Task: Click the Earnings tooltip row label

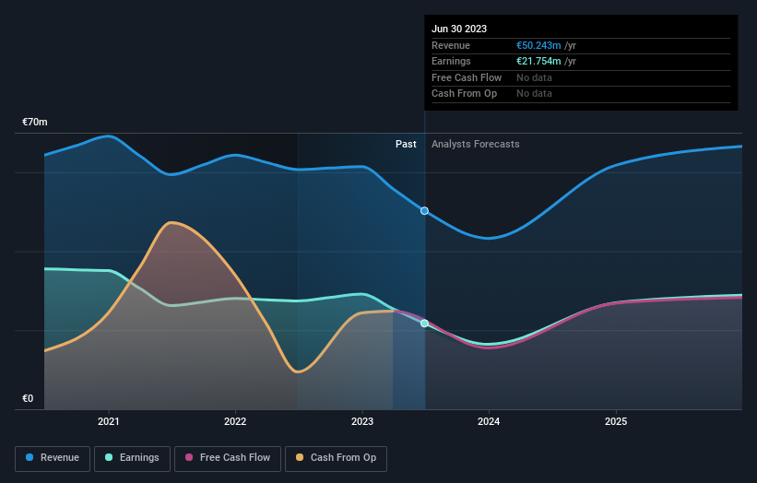Action: click(x=451, y=61)
